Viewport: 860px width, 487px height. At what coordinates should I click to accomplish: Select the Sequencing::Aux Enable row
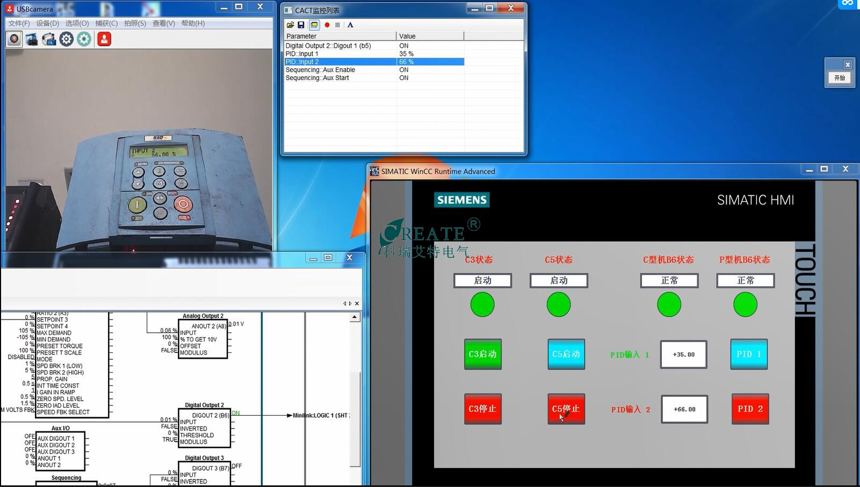[x=374, y=70]
